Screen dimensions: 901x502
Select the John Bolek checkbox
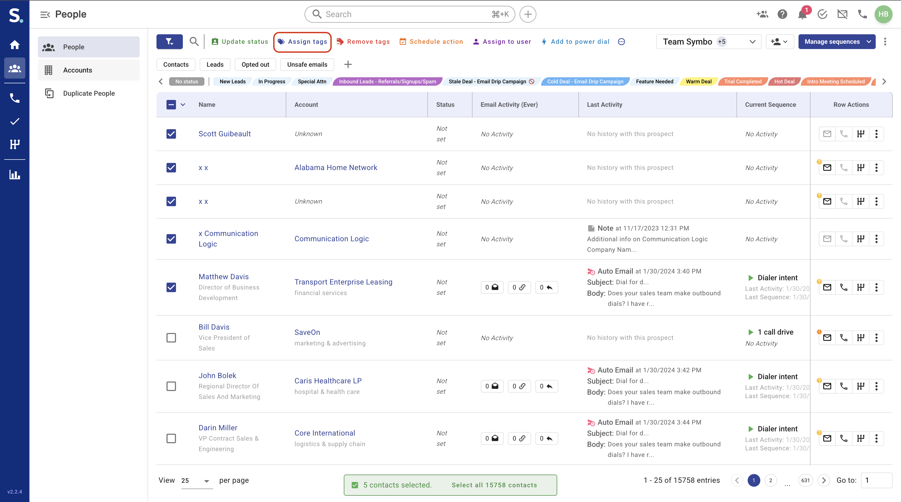click(171, 386)
